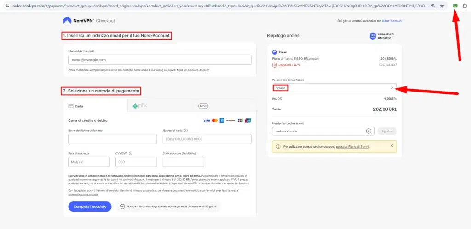Click the JCB card logo
Image resolution: width=471 pixels, height=229 pixels.
240,120
